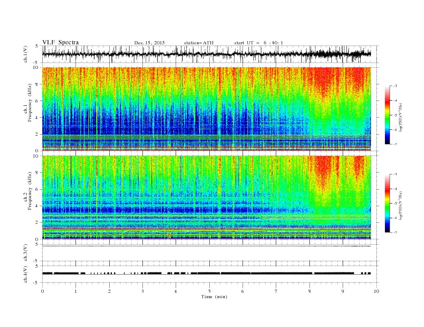Image resolution: width=424 pixels, height=327 pixels.
Task: Click the "-4" tick on ch.2 colorbar
Action: point(395,189)
